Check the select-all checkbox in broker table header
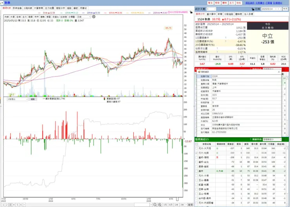Screen dimensions: 290x207 (x=196, y=144)
